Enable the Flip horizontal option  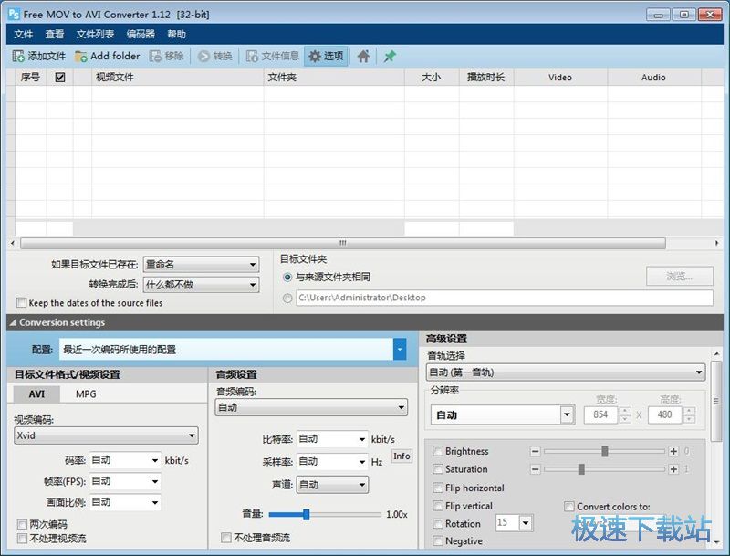tap(438, 488)
